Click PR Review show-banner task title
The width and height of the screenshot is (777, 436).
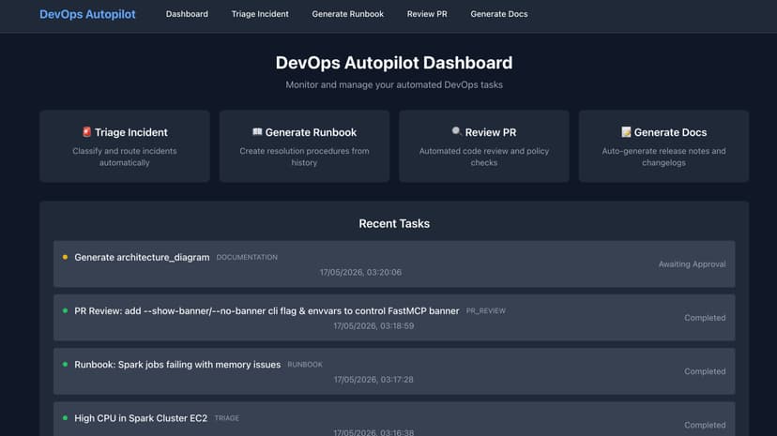coord(267,310)
